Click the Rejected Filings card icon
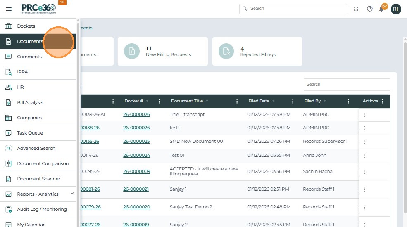Image resolution: width=407 pixels, height=227 pixels. (x=226, y=51)
